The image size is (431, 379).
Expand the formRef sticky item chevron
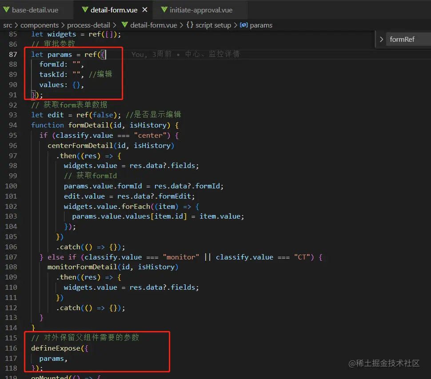coord(382,39)
